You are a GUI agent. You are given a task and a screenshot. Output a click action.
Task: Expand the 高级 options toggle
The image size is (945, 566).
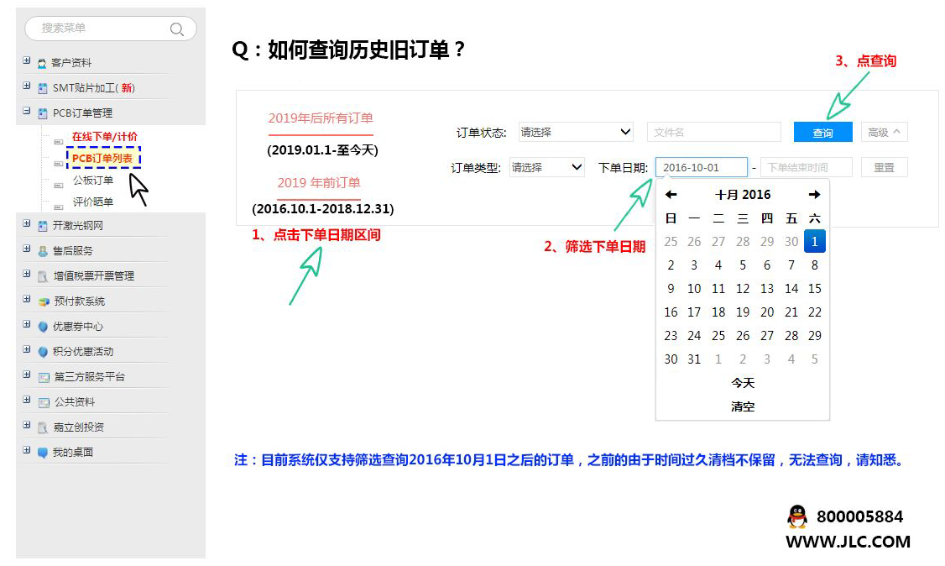884,133
